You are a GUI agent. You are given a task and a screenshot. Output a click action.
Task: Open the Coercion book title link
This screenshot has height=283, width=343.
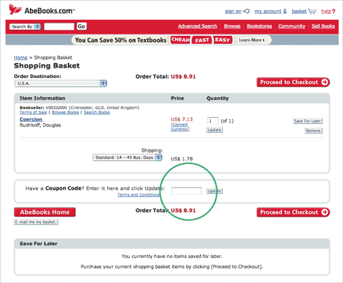point(31,119)
